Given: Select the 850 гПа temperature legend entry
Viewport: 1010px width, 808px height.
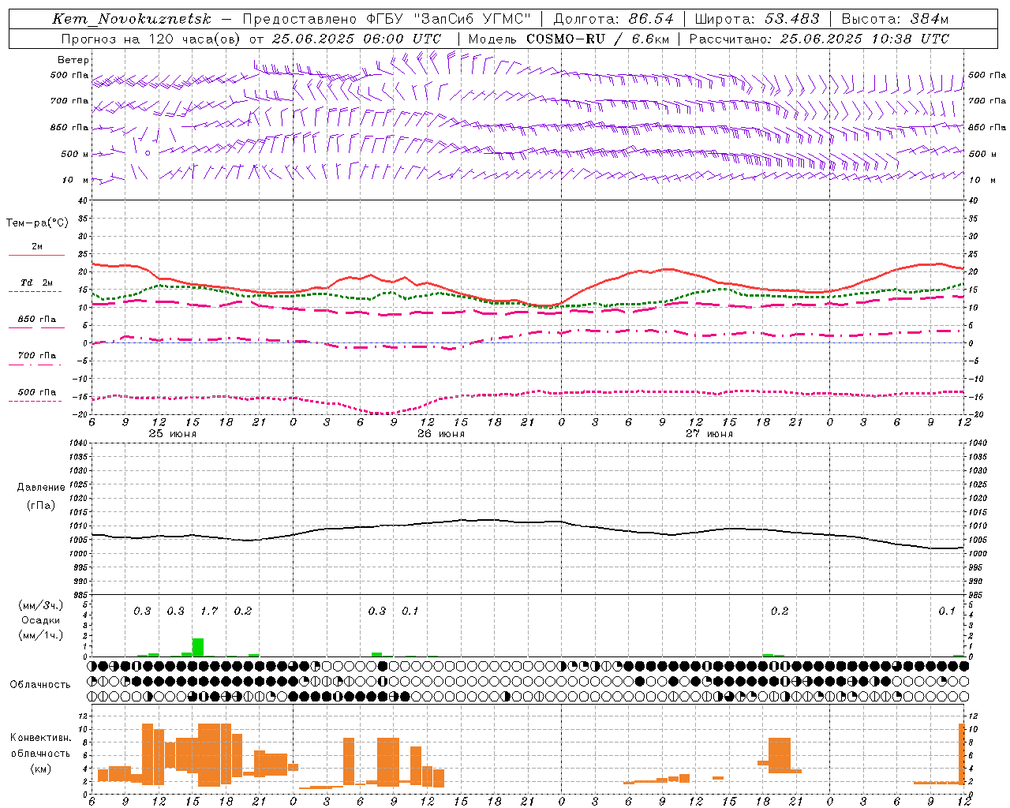Looking at the screenshot, I should tap(37, 320).
